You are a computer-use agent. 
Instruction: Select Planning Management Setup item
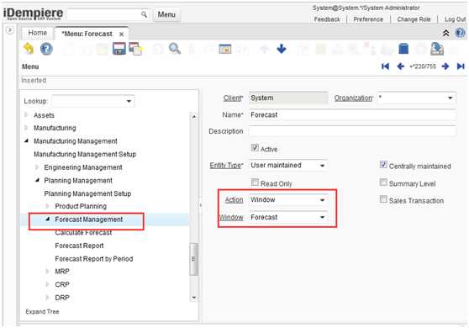[x=87, y=193]
